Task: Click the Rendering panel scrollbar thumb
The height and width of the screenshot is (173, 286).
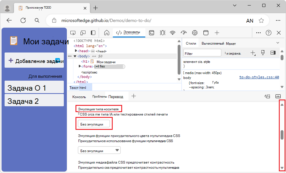Action: click(x=282, y=135)
